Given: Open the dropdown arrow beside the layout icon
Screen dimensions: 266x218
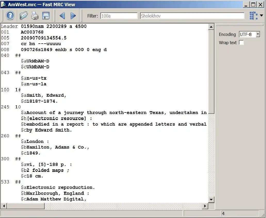Looking at the screenshot, I should coord(262,15).
